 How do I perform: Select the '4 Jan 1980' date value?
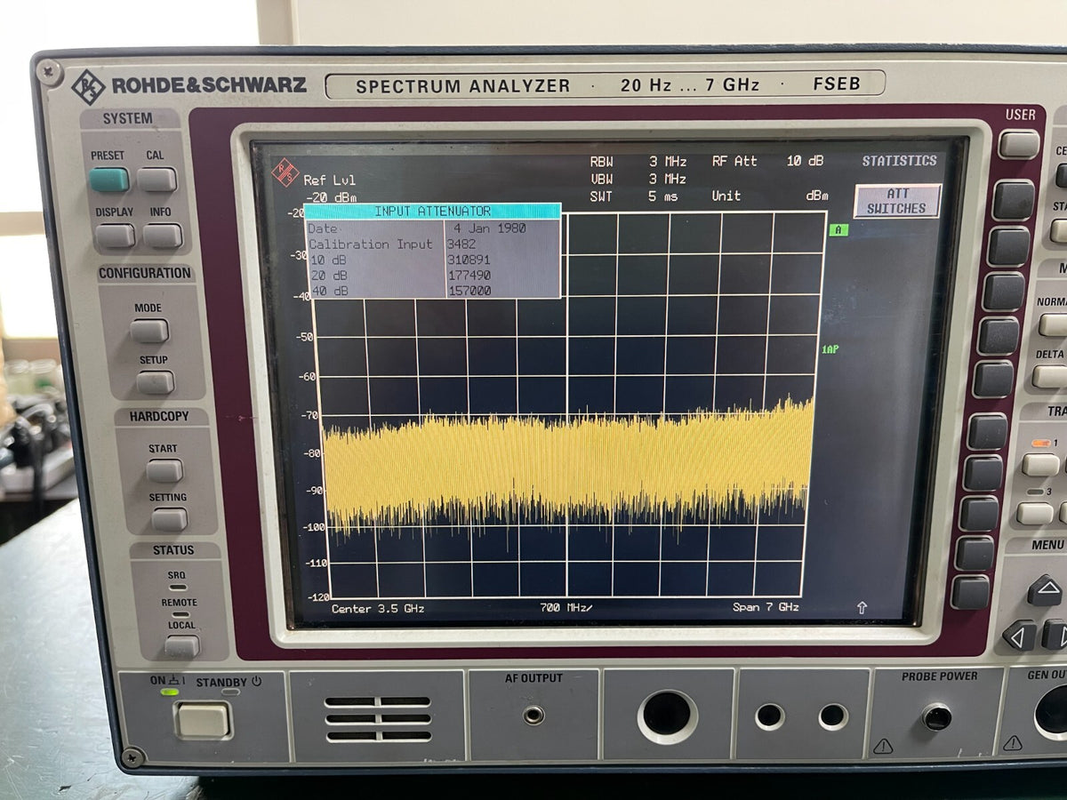coord(490,228)
